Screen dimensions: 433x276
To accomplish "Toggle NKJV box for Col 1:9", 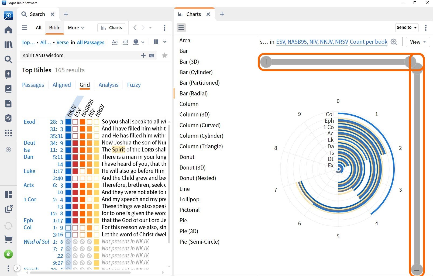I will coord(68,227).
